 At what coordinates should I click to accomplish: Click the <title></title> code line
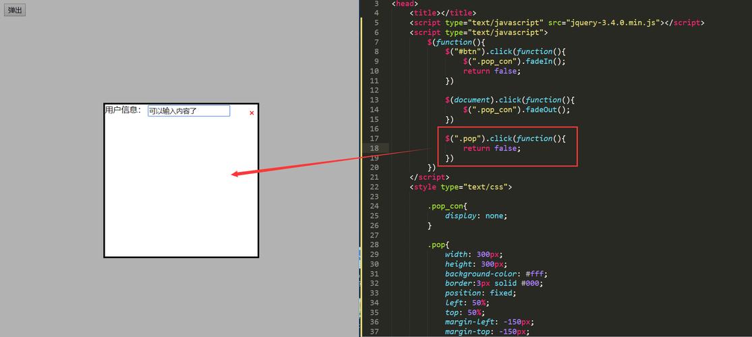pyautogui.click(x=443, y=13)
